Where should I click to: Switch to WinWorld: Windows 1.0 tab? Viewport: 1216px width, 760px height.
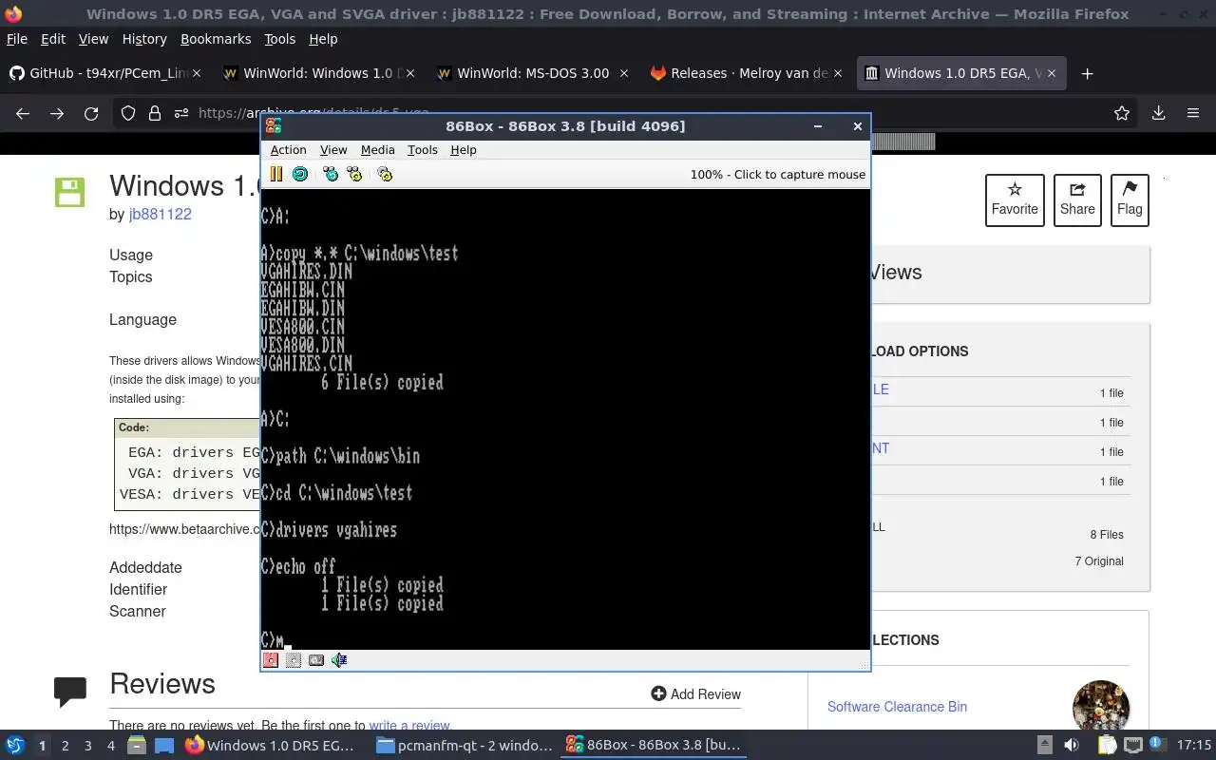(x=317, y=73)
